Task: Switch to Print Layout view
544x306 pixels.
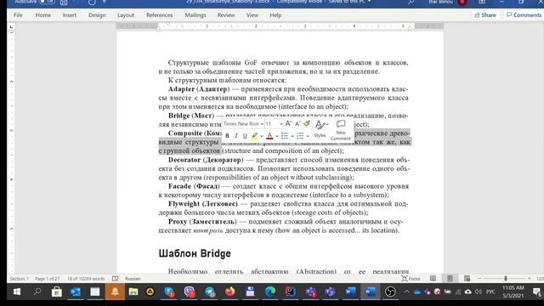Action: point(450,278)
